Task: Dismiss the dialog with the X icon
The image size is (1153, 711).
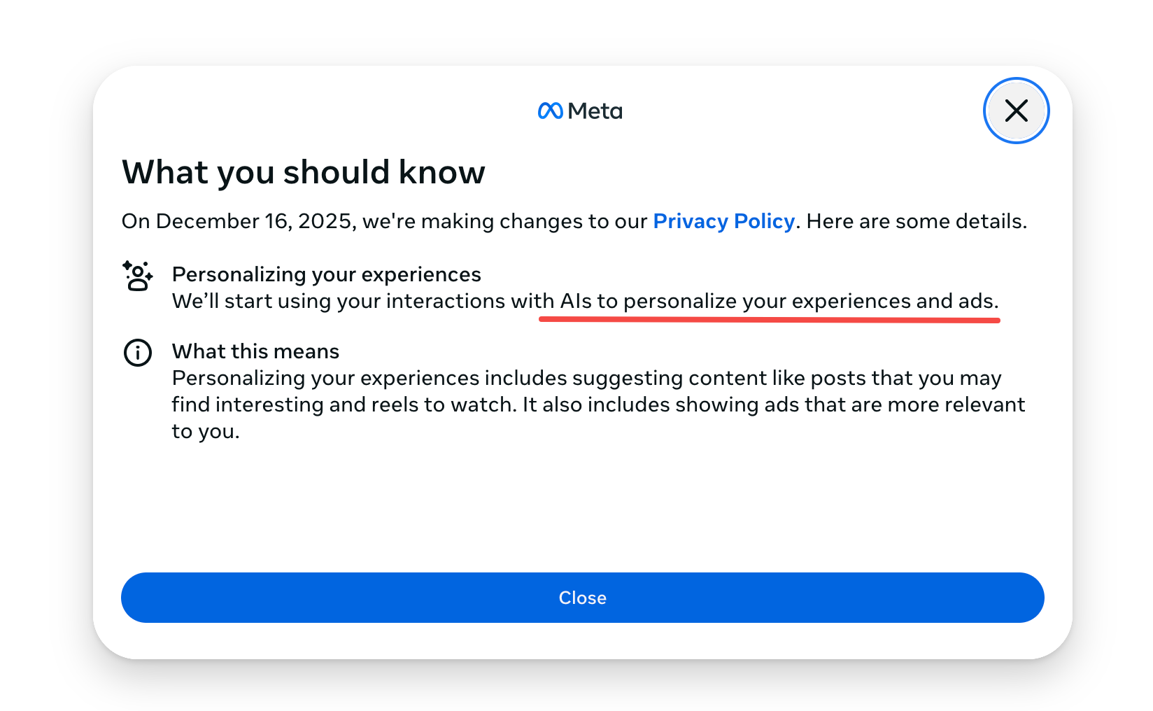Action: click(1016, 111)
